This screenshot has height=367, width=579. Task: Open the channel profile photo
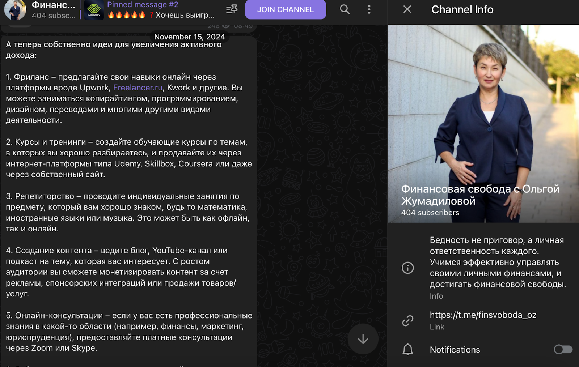tap(483, 123)
